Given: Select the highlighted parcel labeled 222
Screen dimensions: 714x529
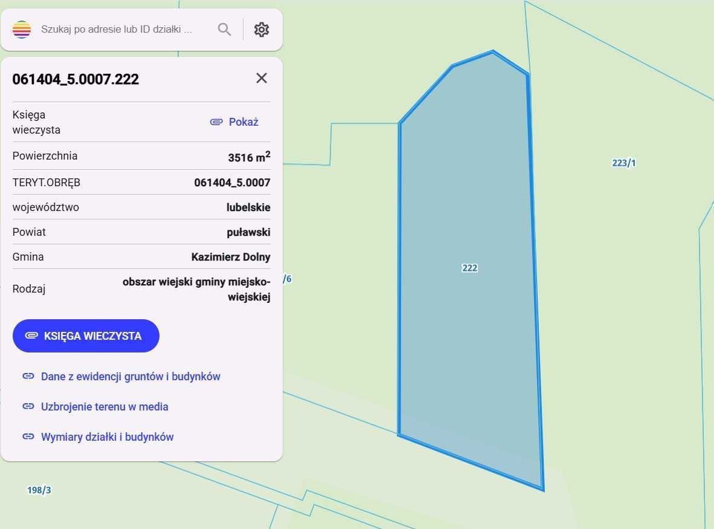Looking at the screenshot, I should [x=469, y=268].
